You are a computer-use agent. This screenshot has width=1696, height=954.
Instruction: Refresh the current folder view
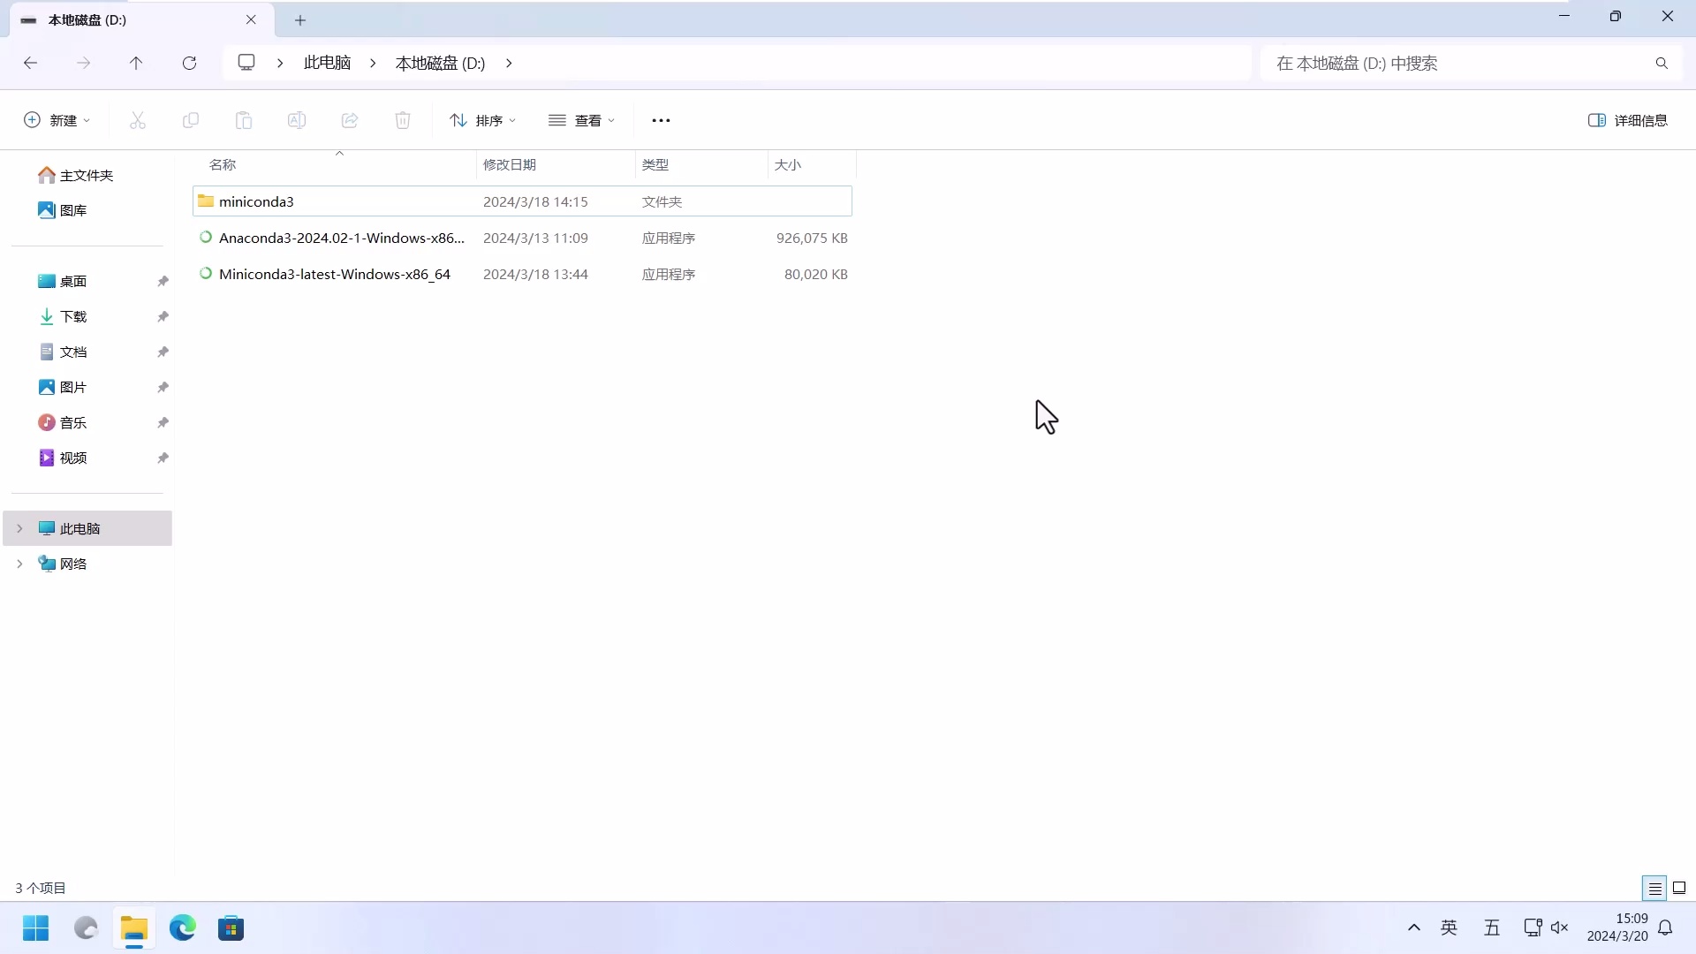click(189, 63)
